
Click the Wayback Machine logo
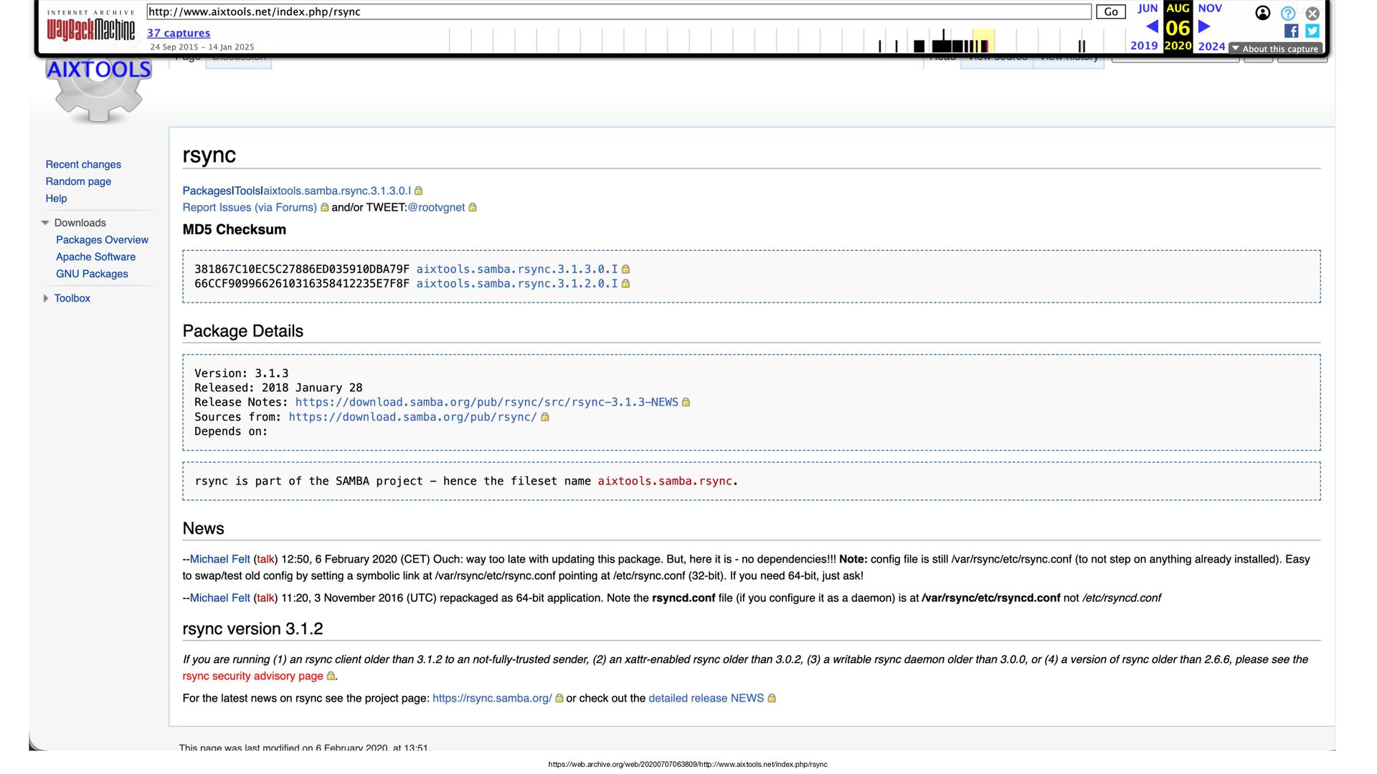coord(90,29)
